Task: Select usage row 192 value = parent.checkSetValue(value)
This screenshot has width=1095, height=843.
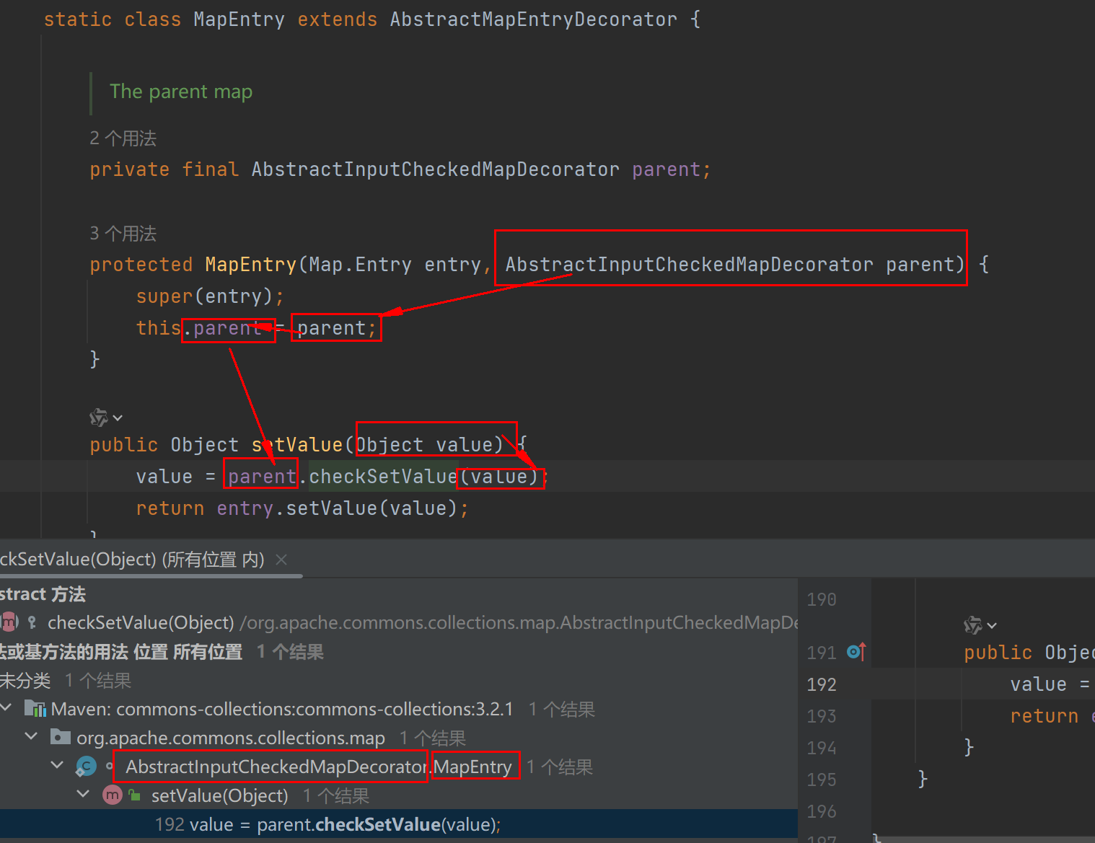Action: [399, 824]
